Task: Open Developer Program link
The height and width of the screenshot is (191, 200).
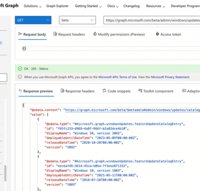Action: tap(185, 6)
